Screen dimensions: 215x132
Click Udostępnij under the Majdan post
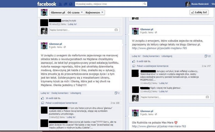click(76, 93)
